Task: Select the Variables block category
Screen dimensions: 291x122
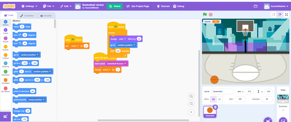Action: pyautogui.click(x=6, y=81)
